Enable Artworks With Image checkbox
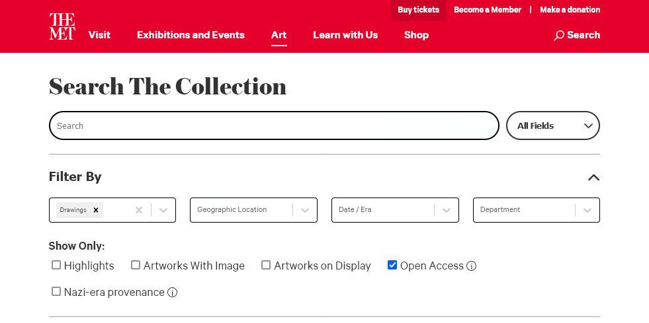The height and width of the screenshot is (323, 649). (136, 266)
